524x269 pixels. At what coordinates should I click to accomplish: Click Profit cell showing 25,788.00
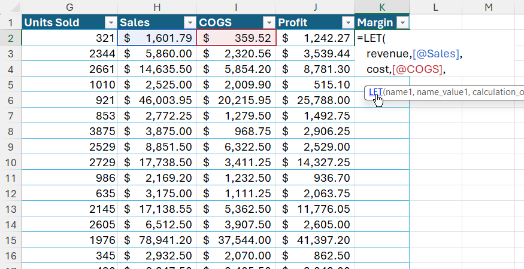[315, 100]
